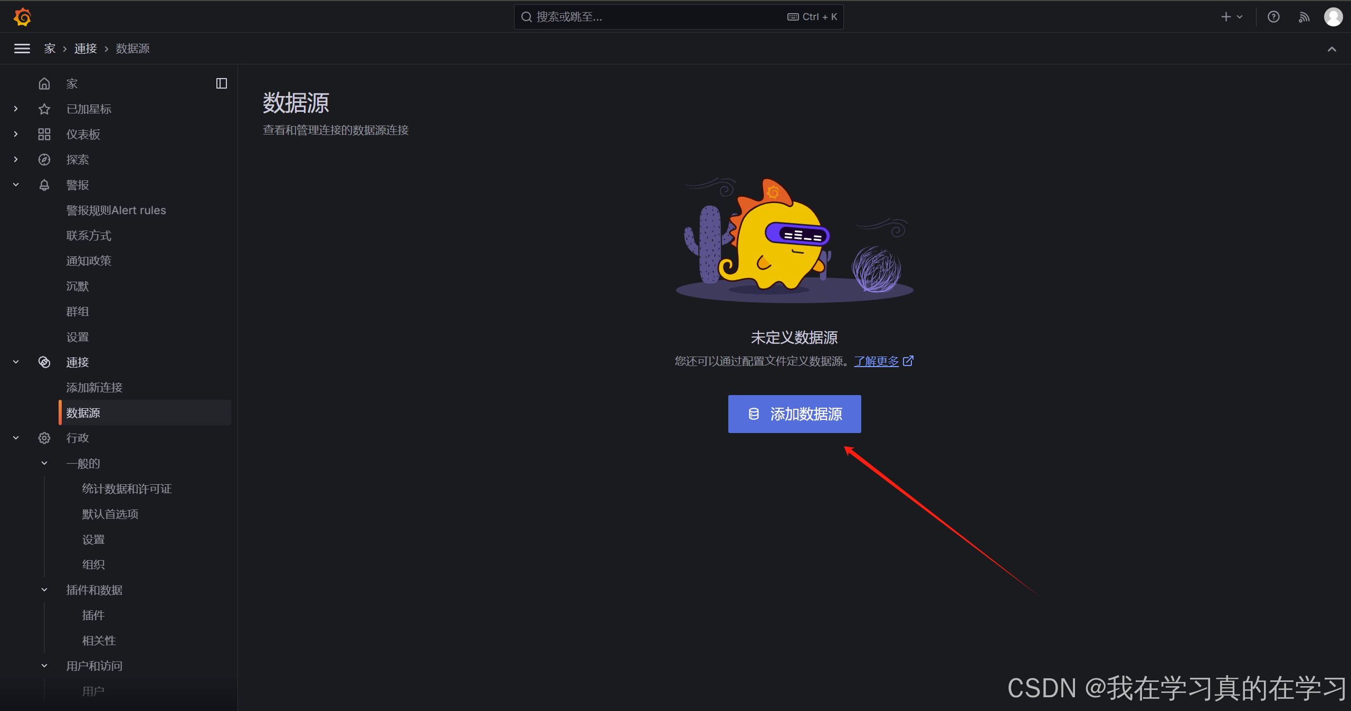Click the 数据源 breadcrumb

(132, 49)
